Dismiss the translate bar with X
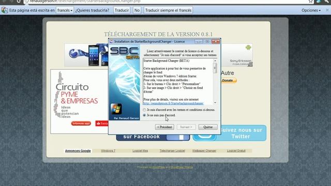This screenshot has width=331, height=186. (327, 10)
